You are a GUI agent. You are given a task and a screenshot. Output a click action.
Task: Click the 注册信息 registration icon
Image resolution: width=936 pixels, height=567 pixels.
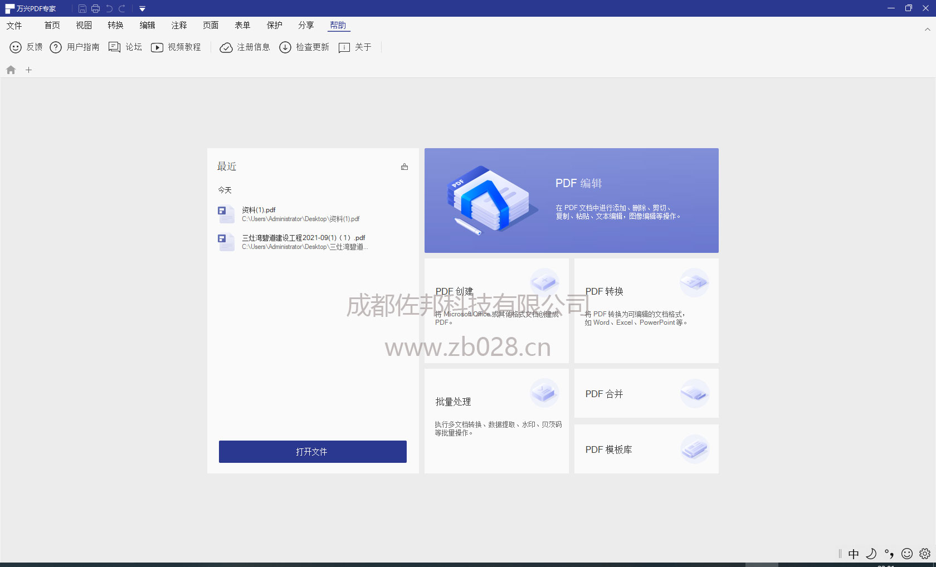click(226, 47)
